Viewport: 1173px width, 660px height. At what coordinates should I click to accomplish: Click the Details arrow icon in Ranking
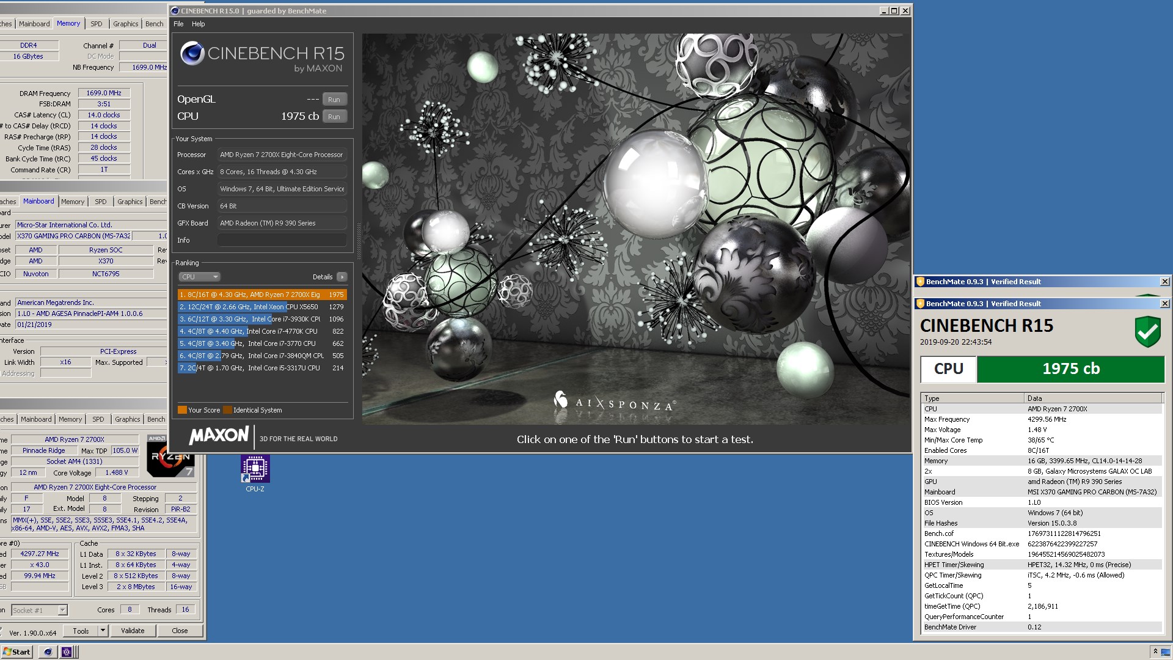[x=342, y=277]
